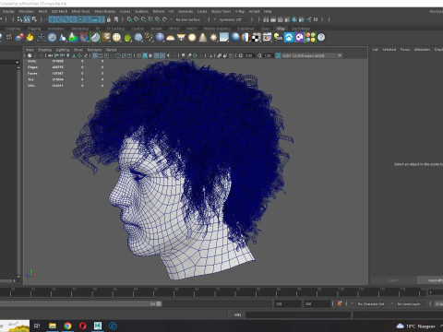Open File Explorer from taskbar
The image size is (443, 332).
point(53,326)
